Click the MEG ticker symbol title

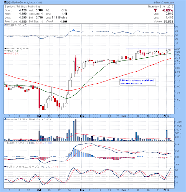click(7, 3)
